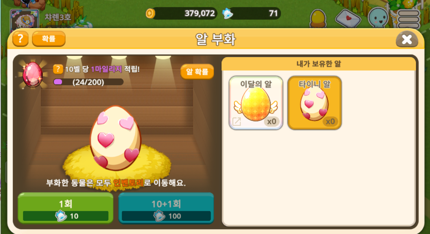Open the 알 확률 button

(x=197, y=72)
